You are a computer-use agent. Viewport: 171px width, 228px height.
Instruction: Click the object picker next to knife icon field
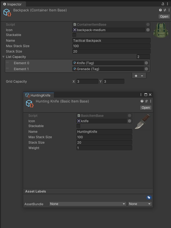click(x=130, y=121)
